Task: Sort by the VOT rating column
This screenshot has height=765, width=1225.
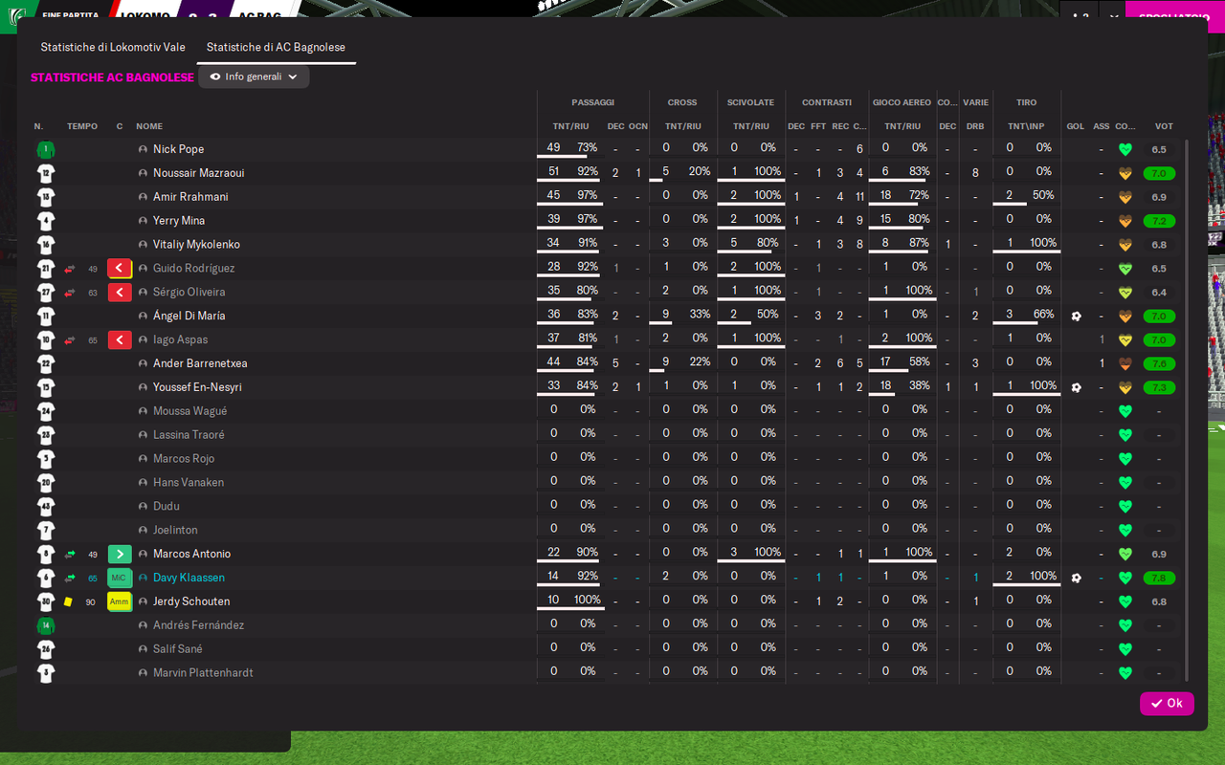Action: coord(1164,126)
